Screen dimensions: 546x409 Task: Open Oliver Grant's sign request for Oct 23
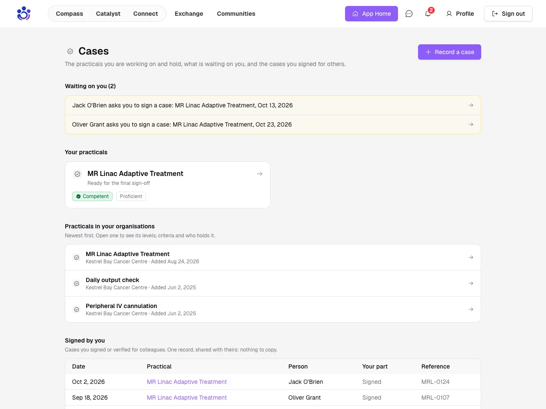click(x=273, y=124)
